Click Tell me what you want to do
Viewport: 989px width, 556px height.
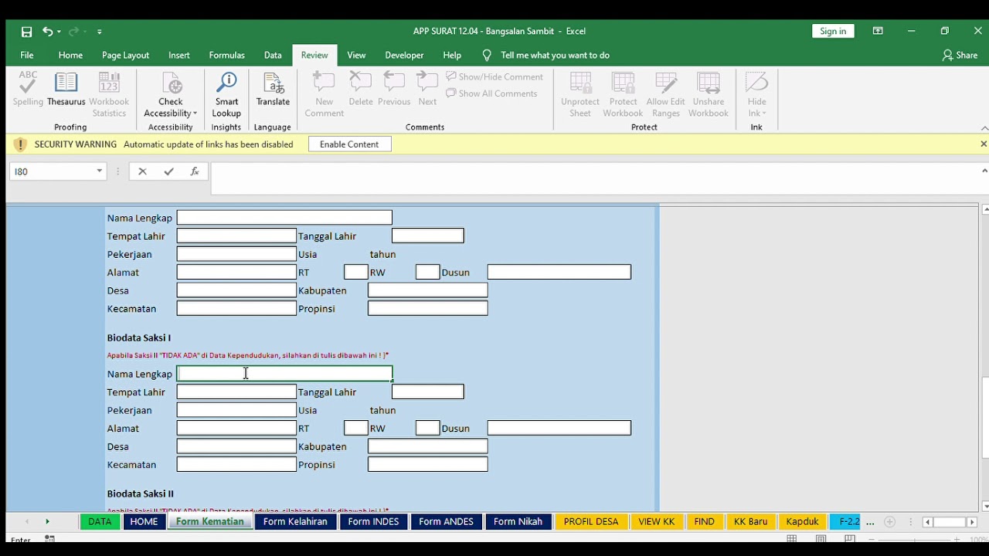[555, 55]
